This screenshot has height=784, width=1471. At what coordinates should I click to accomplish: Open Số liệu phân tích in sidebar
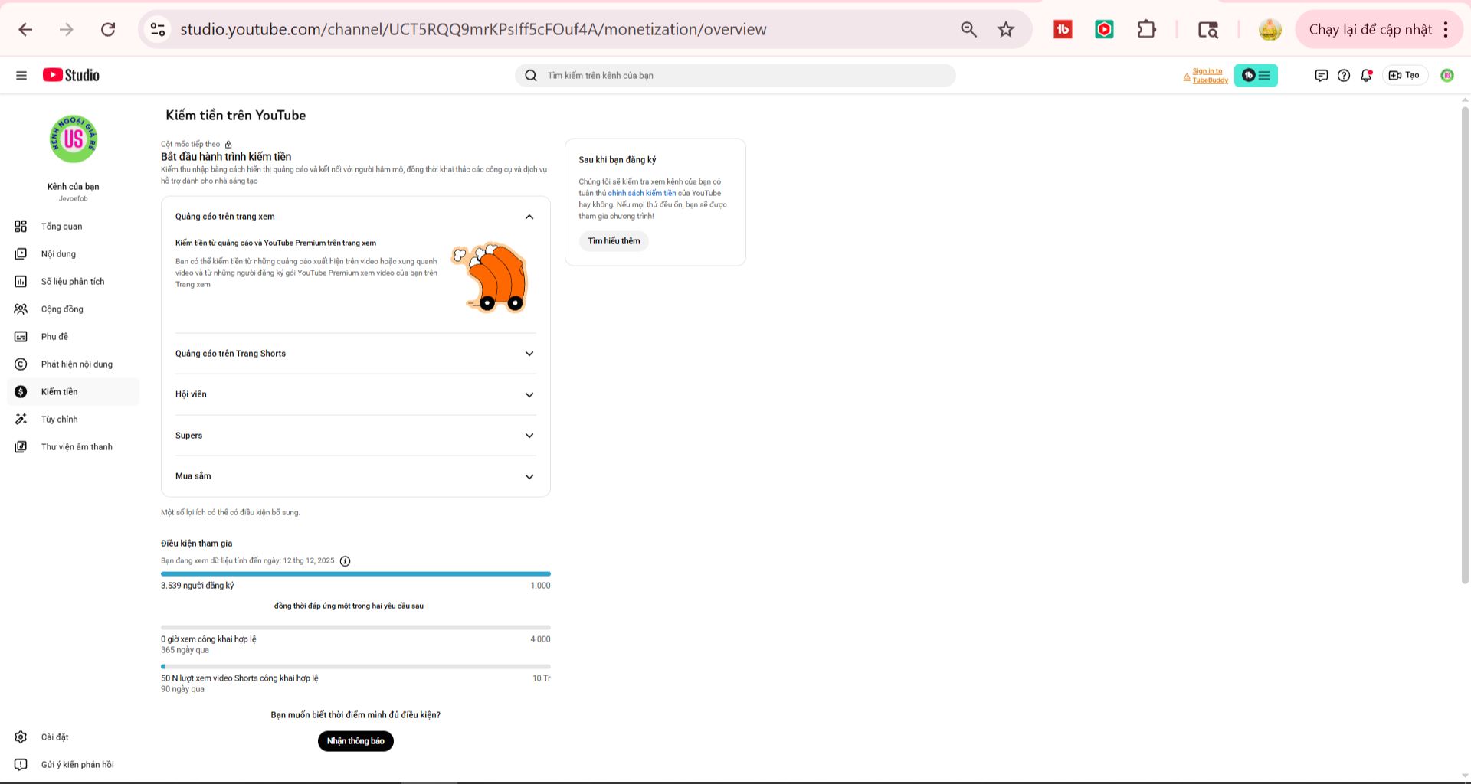[73, 282]
